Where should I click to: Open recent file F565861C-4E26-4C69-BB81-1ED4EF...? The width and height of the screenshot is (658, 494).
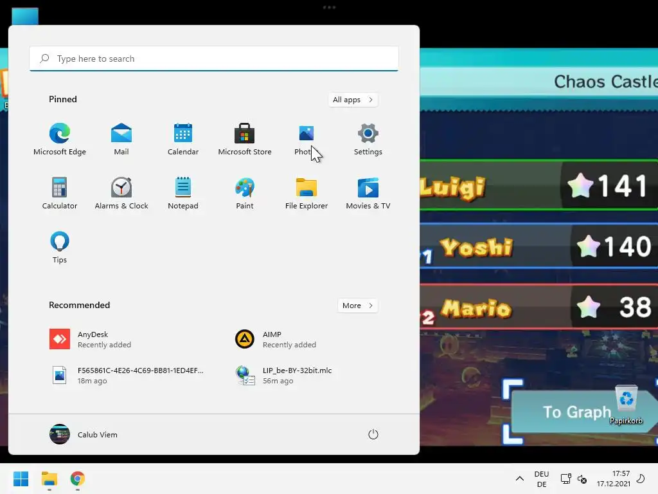tap(126, 375)
